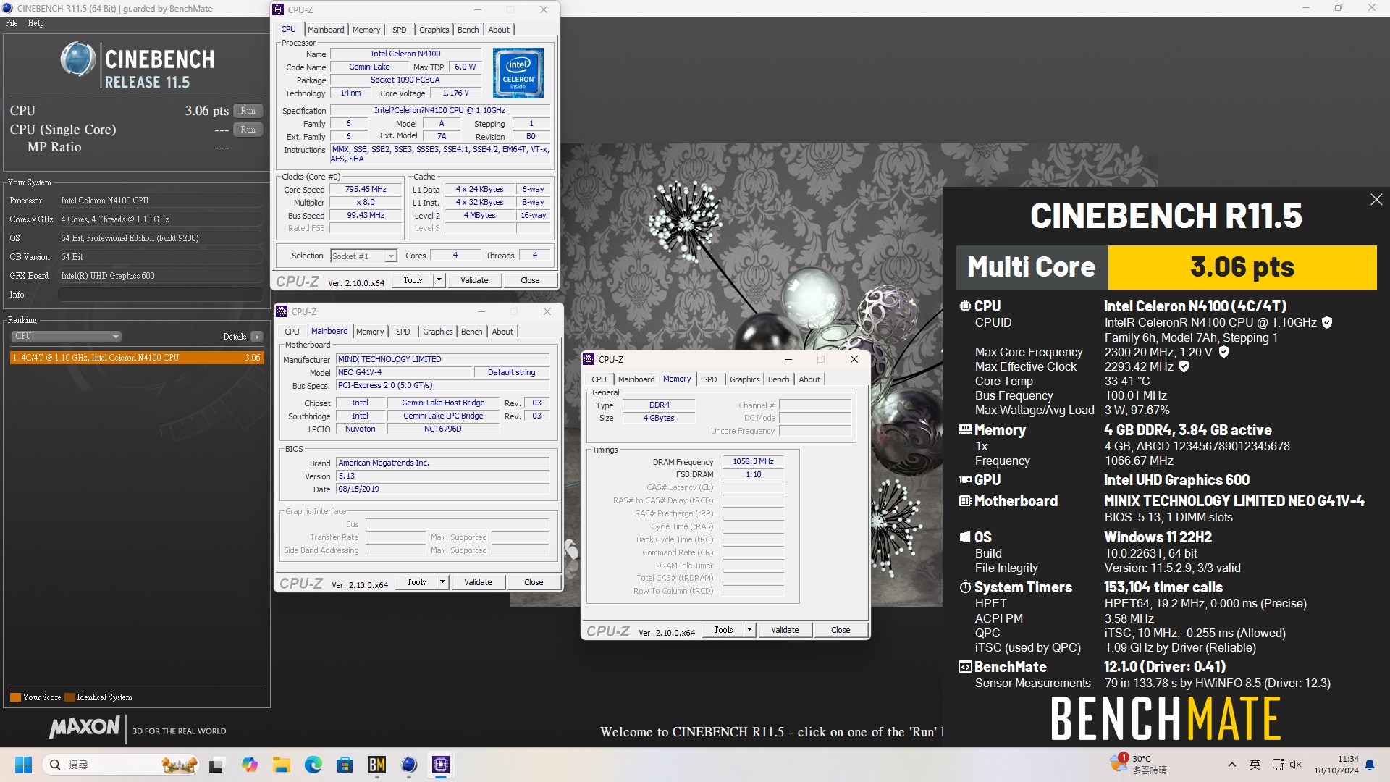
Task: Click the DRAM Frequency value 1058.3 MHz
Action: (x=753, y=462)
